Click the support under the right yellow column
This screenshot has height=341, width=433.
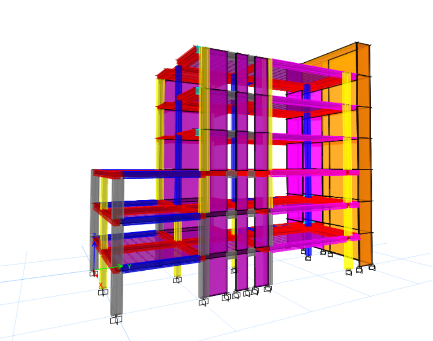tap(348, 272)
